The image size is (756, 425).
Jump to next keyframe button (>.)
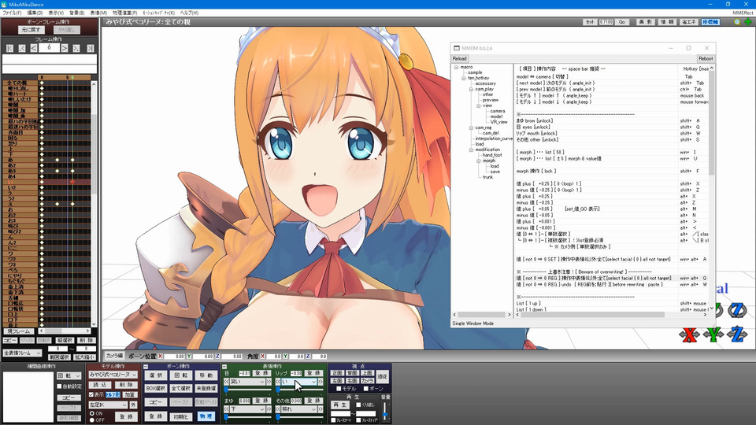pyautogui.click(x=76, y=48)
